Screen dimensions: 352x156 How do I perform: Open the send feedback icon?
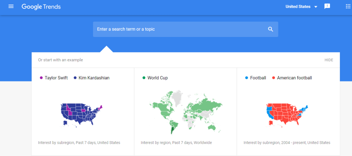coord(327,6)
